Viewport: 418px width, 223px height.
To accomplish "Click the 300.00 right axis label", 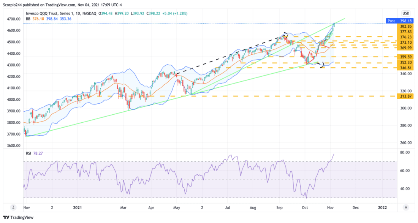I will click(x=406, y=108).
